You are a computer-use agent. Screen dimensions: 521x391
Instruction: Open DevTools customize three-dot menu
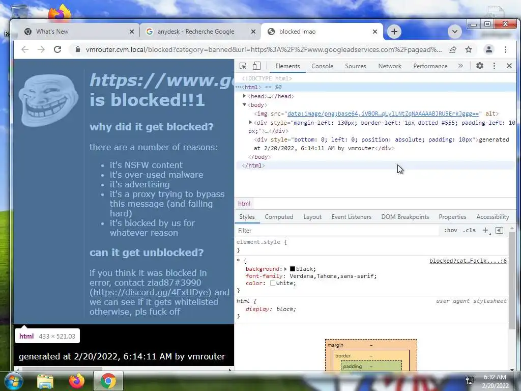tap(494, 66)
